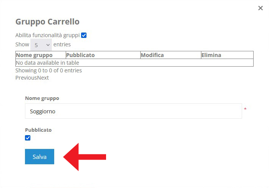Click the Modifica column header

point(171,55)
